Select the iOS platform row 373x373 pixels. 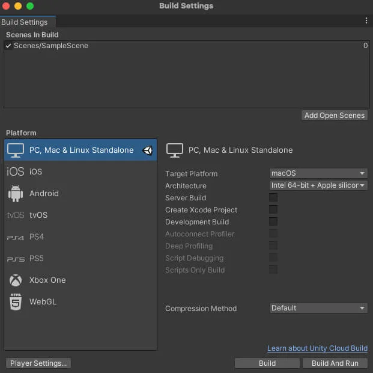coord(80,171)
